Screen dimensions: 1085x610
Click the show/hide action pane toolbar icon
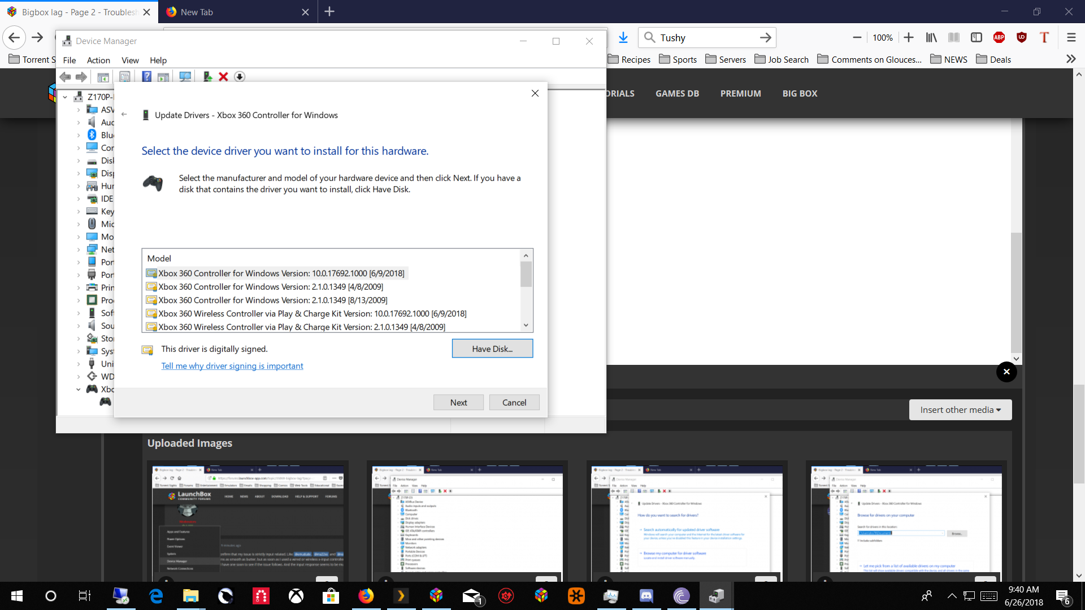(163, 77)
